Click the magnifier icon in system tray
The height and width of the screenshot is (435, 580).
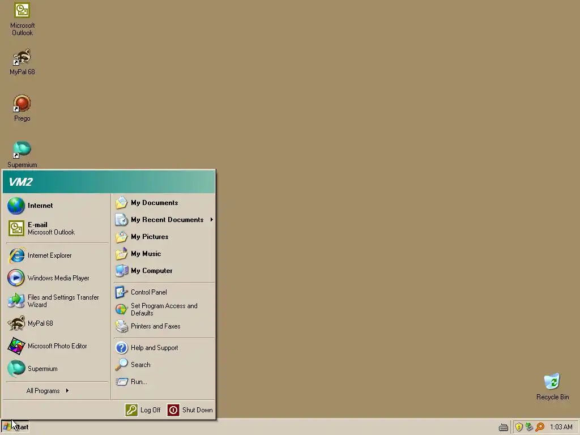540,427
